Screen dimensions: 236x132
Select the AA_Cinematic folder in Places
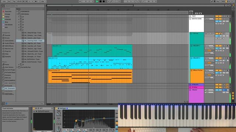pos(9,88)
